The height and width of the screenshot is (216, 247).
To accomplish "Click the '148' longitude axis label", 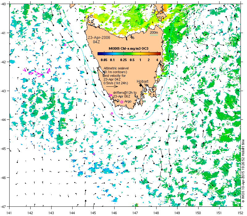I will pos(156,213).
